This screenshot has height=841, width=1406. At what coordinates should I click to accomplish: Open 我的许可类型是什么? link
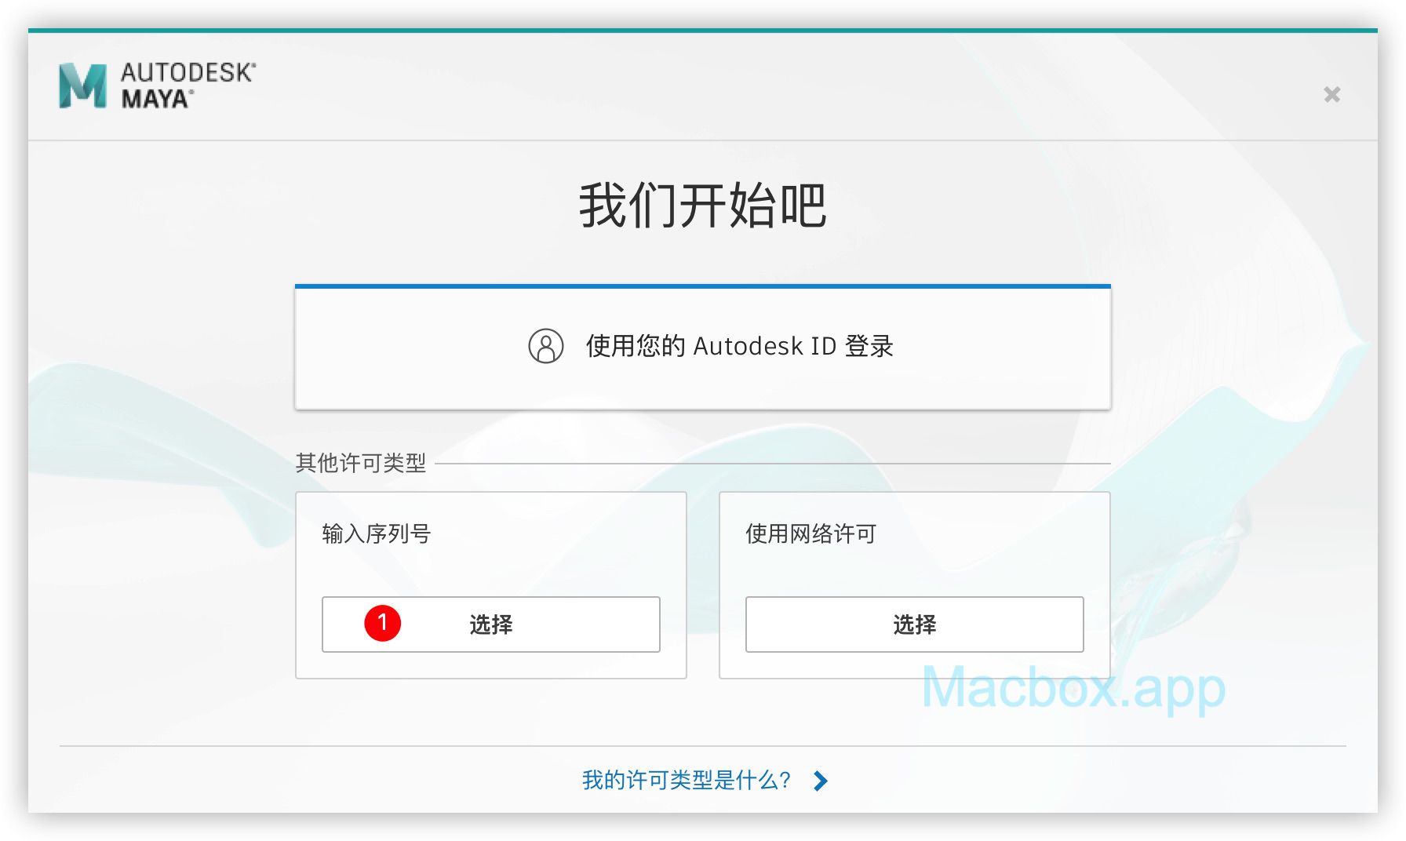(687, 781)
